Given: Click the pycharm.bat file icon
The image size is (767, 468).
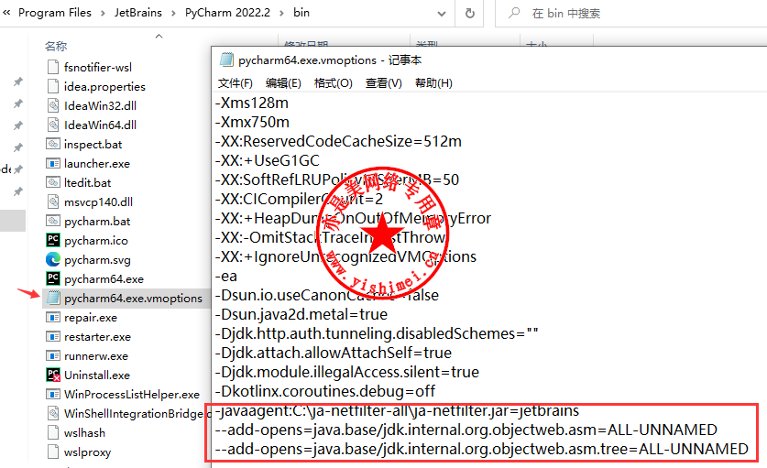Looking at the screenshot, I should pos(53,221).
